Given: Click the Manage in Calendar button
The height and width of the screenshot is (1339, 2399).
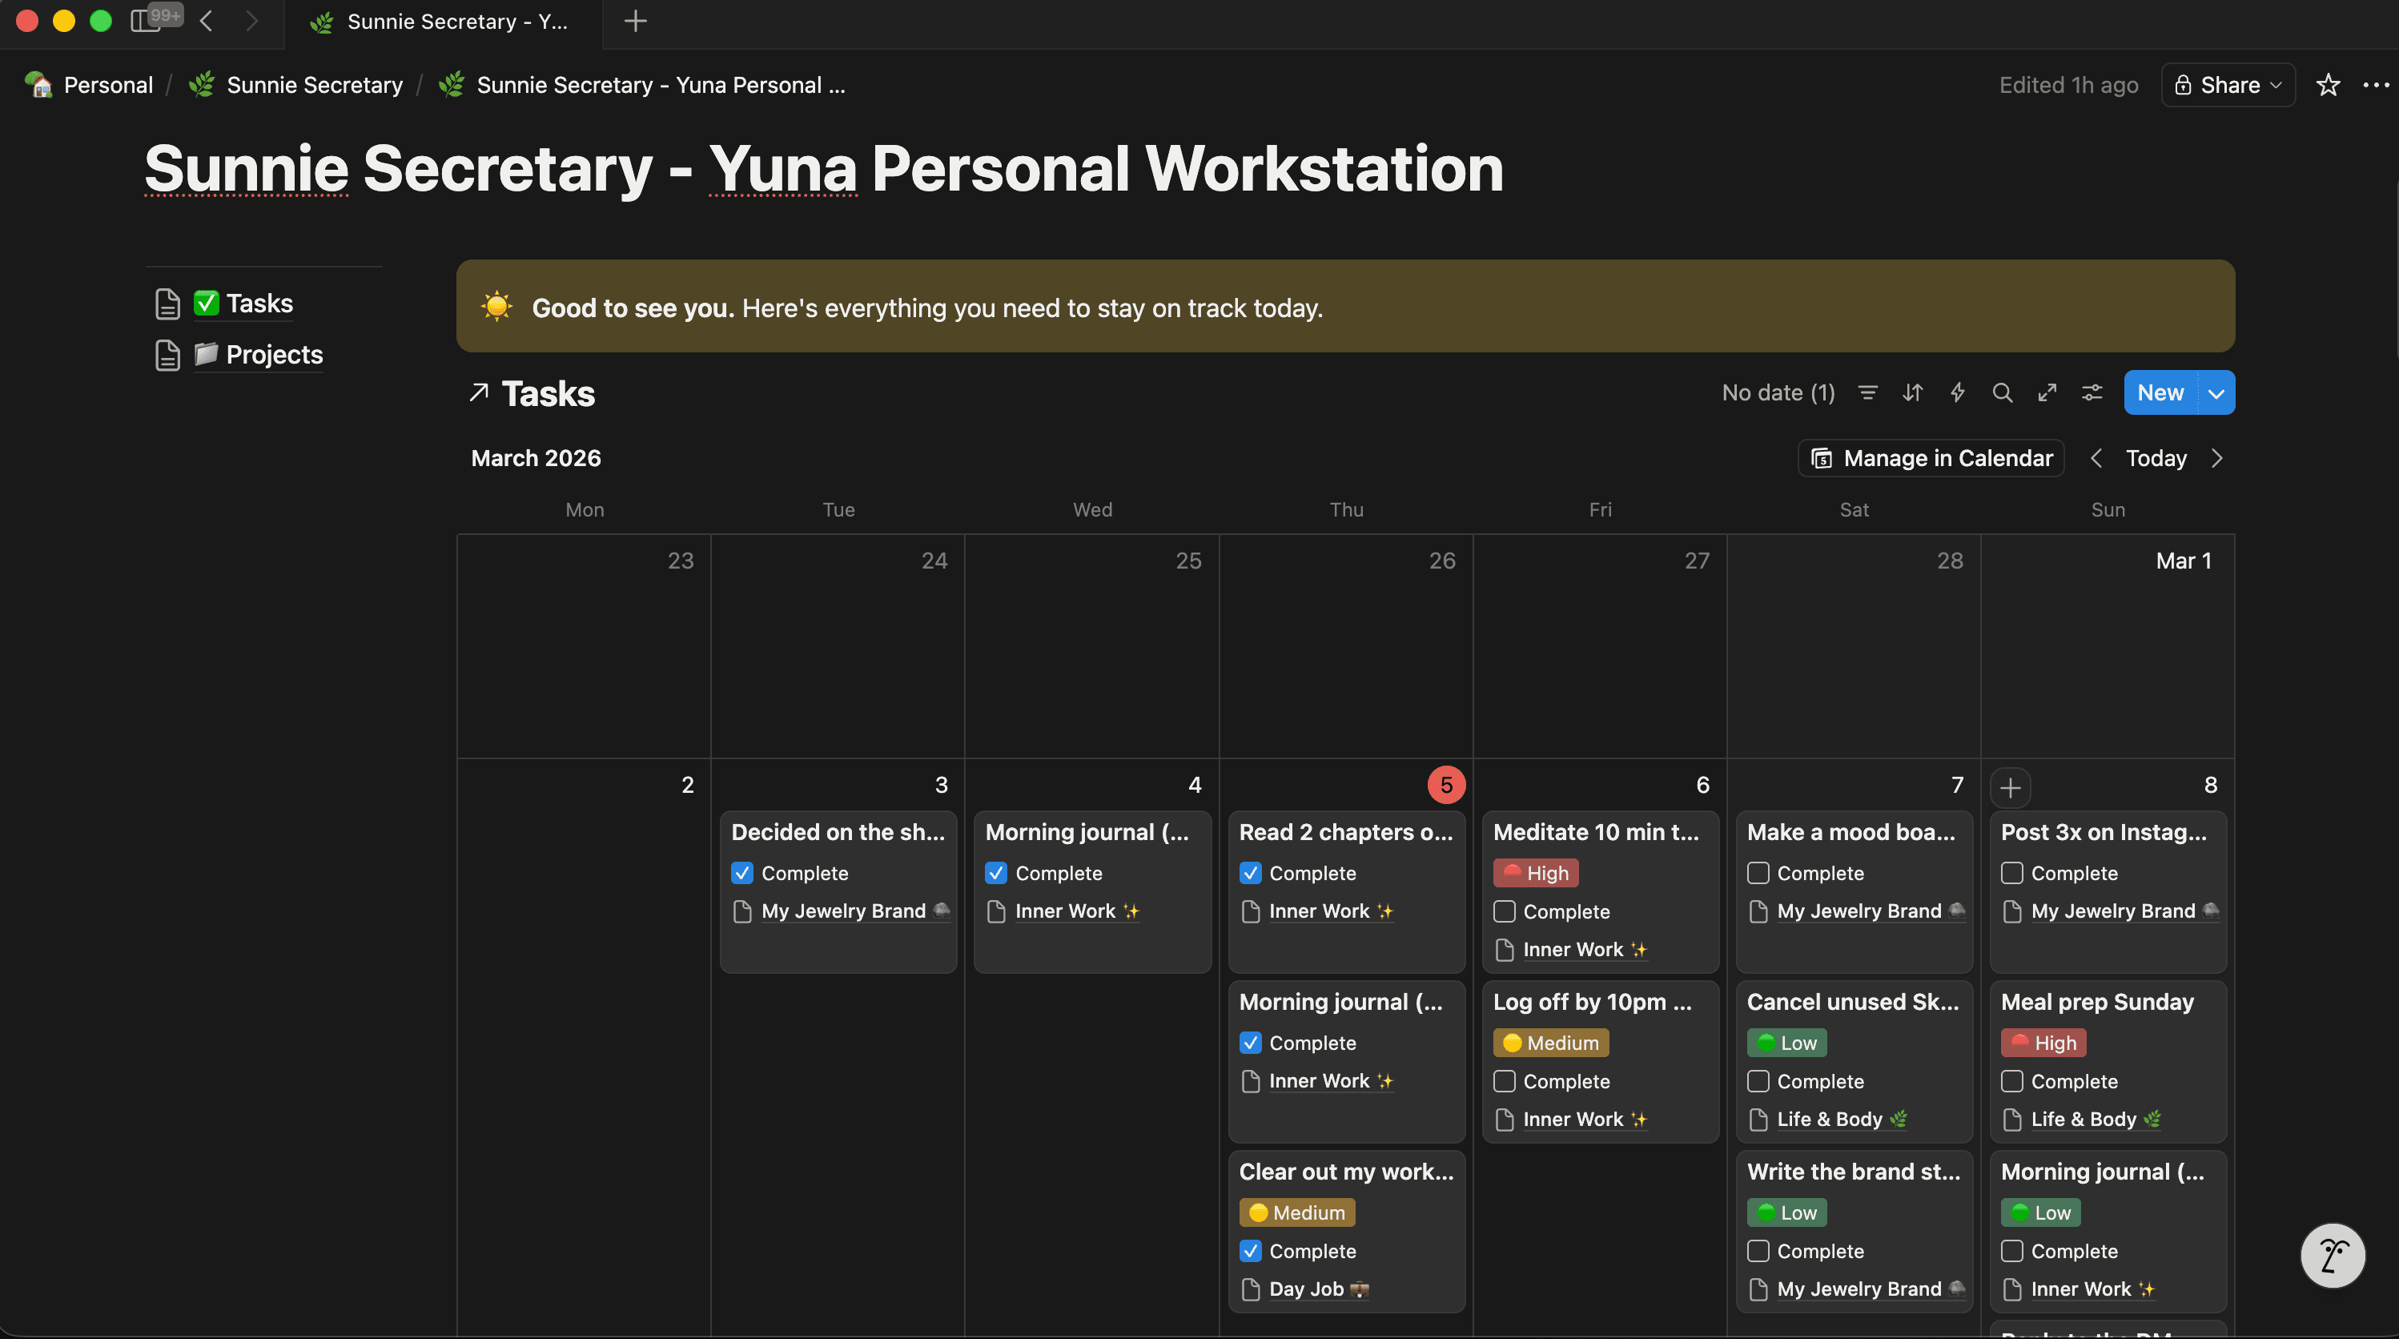Looking at the screenshot, I should coord(1930,457).
